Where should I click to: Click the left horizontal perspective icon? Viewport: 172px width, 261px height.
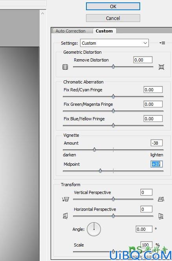point(65,216)
